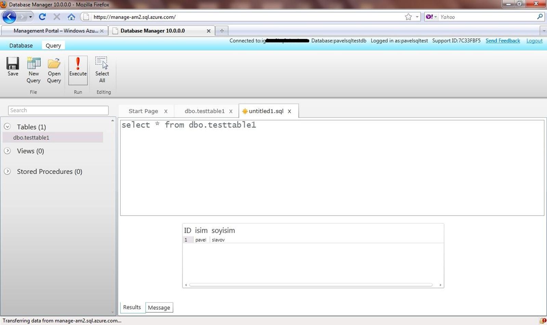Close the Management Portal browser tab

pos(102,31)
